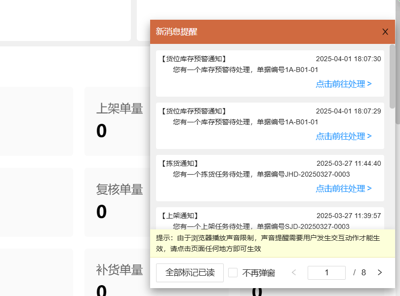Click the 【上架通知】 title
Screen dimensions: 400x296
point(180,216)
